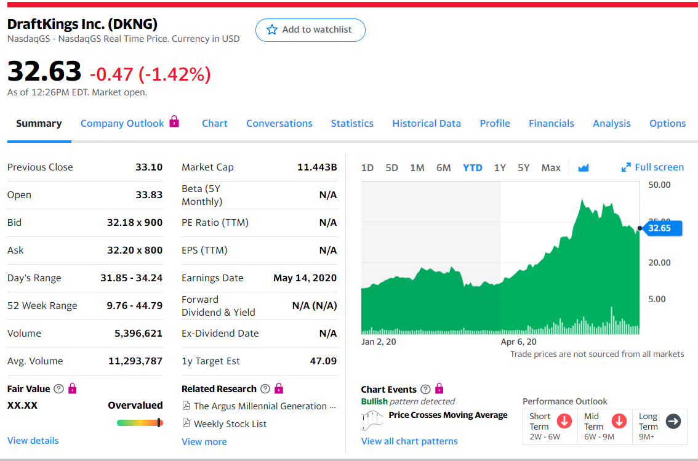The width and height of the screenshot is (698, 461).
Task: Set chart range to 1D
Action: (x=367, y=168)
